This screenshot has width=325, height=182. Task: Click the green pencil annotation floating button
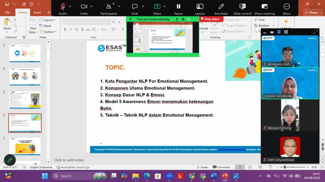click(x=10, y=160)
